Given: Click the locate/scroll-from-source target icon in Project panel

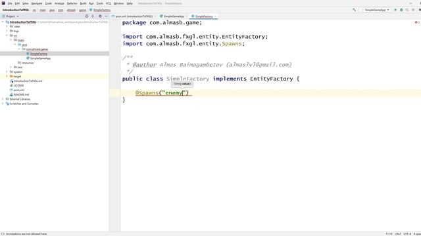Looking at the screenshot, I should coord(87,16).
